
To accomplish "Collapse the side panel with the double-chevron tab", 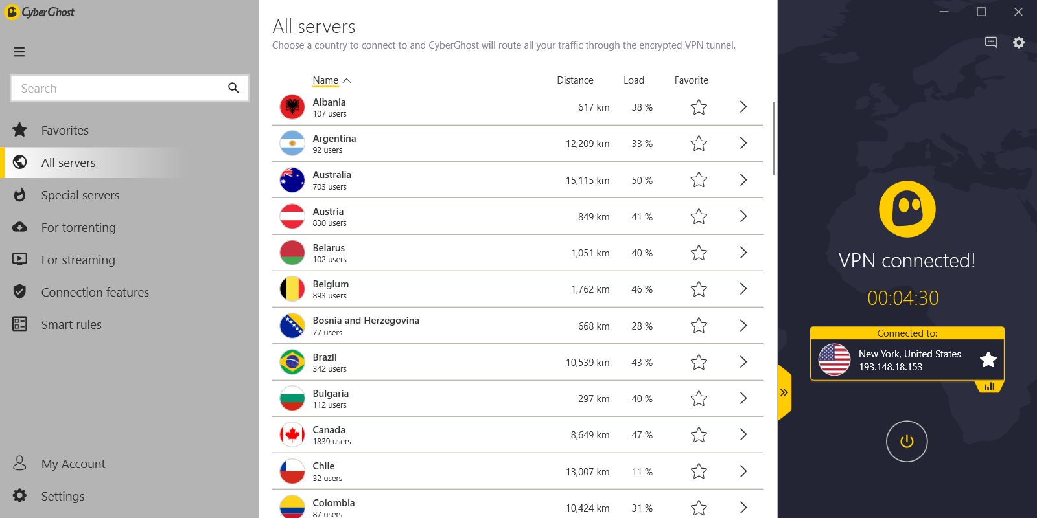I will tap(784, 392).
